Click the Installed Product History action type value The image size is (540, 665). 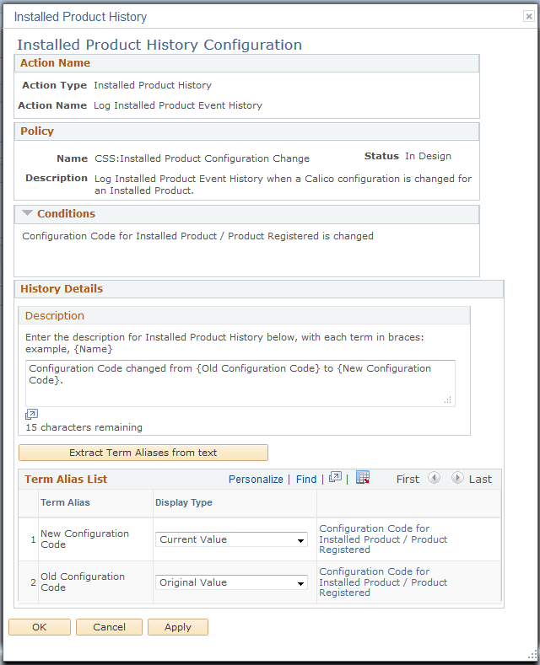coord(153,85)
